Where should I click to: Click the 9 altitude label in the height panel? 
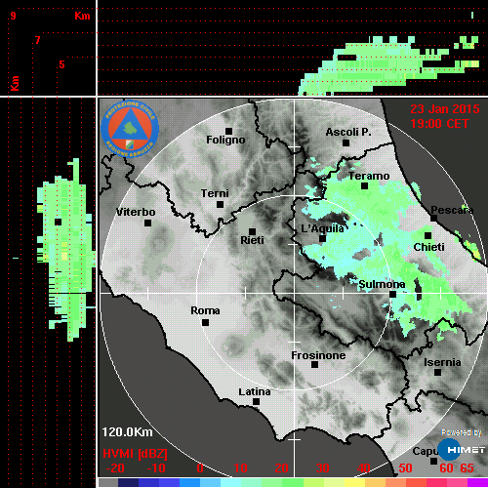click(x=13, y=16)
